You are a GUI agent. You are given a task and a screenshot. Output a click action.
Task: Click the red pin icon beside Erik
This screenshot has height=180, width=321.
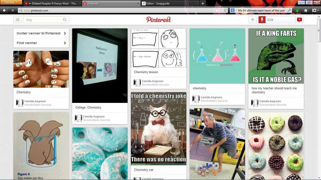point(262,20)
